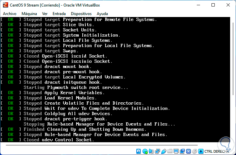Click the line 'Stopped target Slice Units.'
This screenshot has width=236, height=155.
[x=59, y=25]
